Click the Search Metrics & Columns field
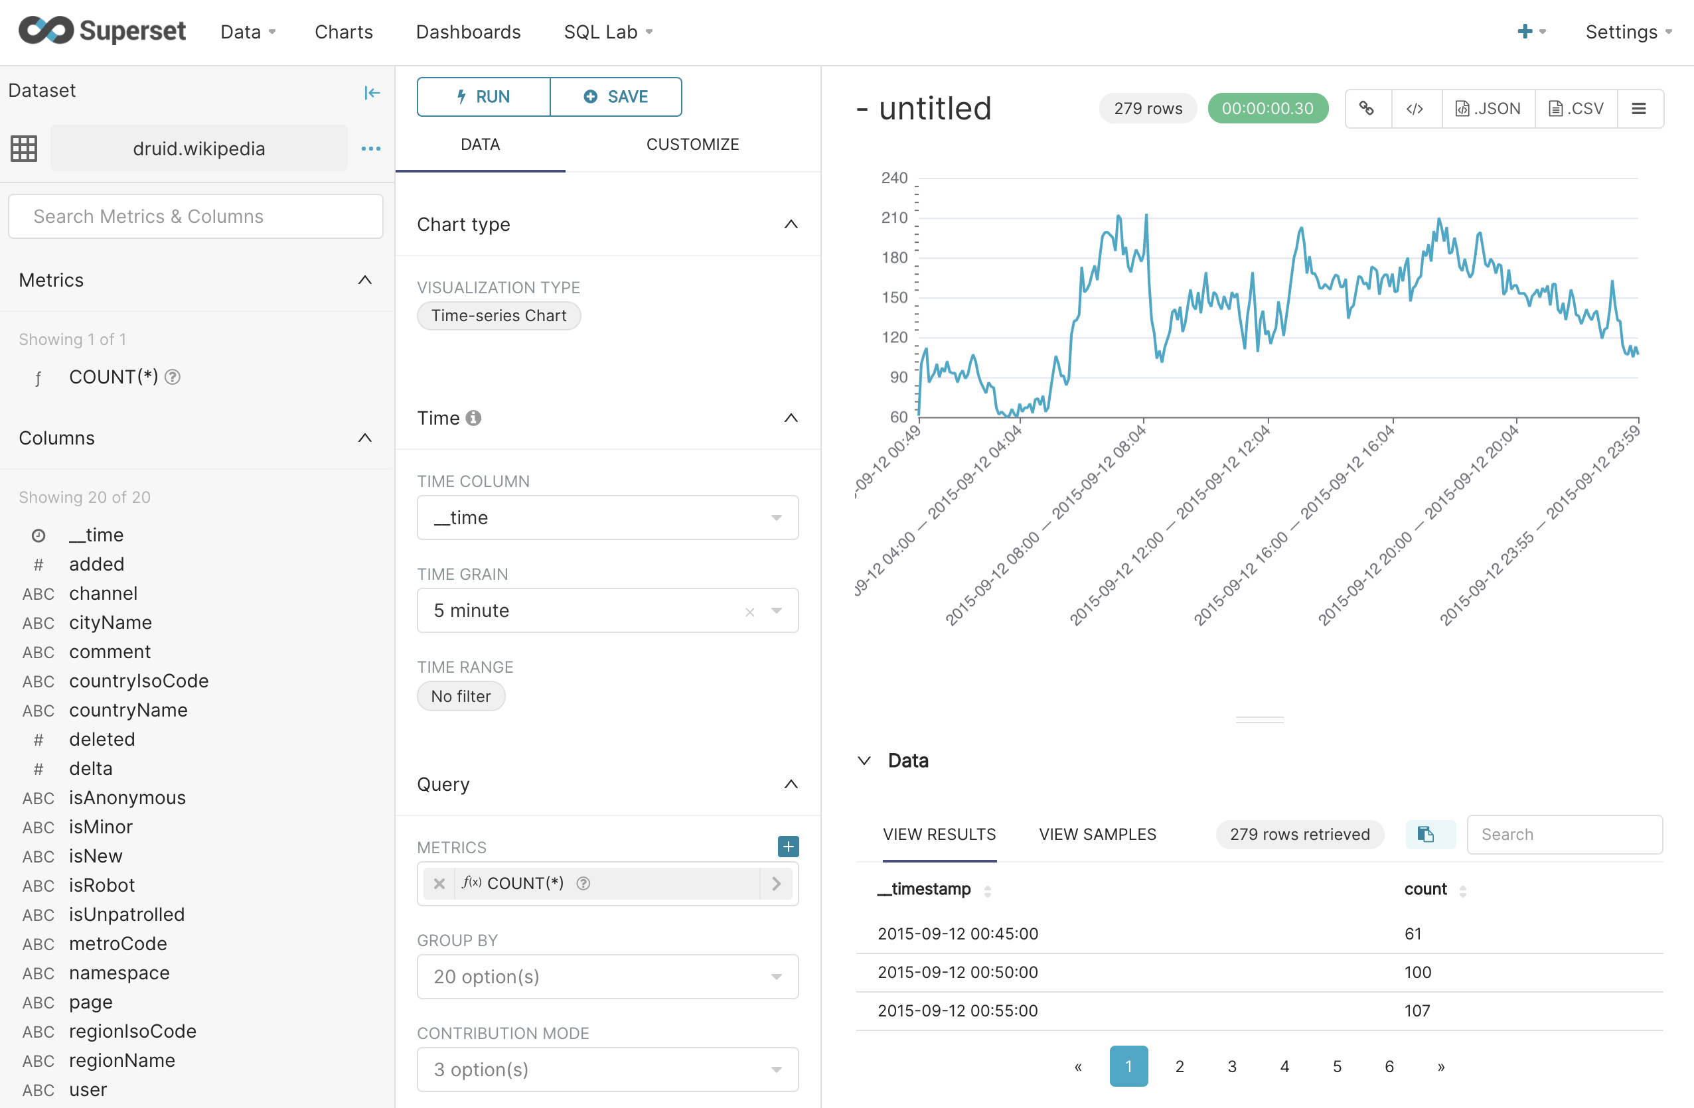Image resolution: width=1694 pixels, height=1108 pixels. 195,216
